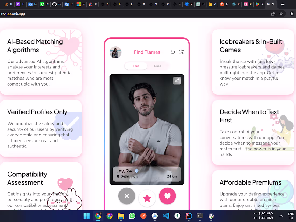Tap the pink star super-like button
This screenshot has height=222, width=296.
click(147, 198)
